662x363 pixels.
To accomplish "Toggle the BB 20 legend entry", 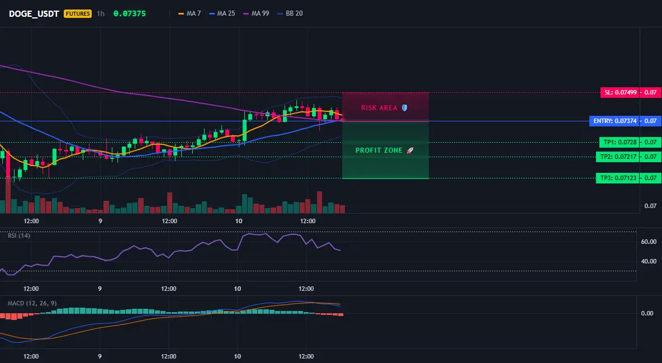I will (x=290, y=13).
